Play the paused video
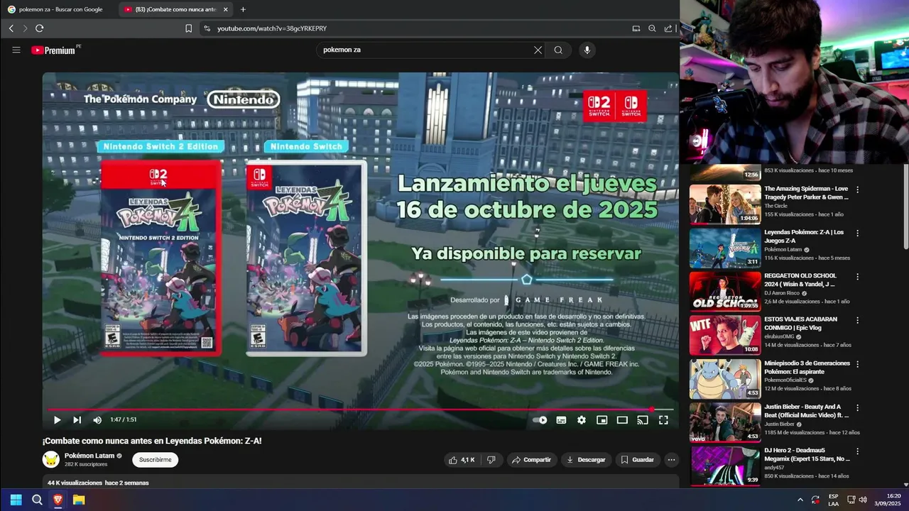Viewport: 909px width, 511px height. click(x=57, y=420)
